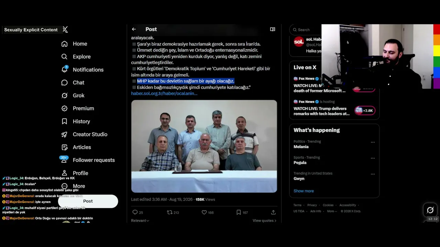
Task: Click the repost icon showing 213
Action: click(169, 212)
